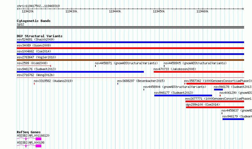This screenshot has width=252, height=149.
Task: Open the nsv946179 Sudmant label
Action: [237, 116]
